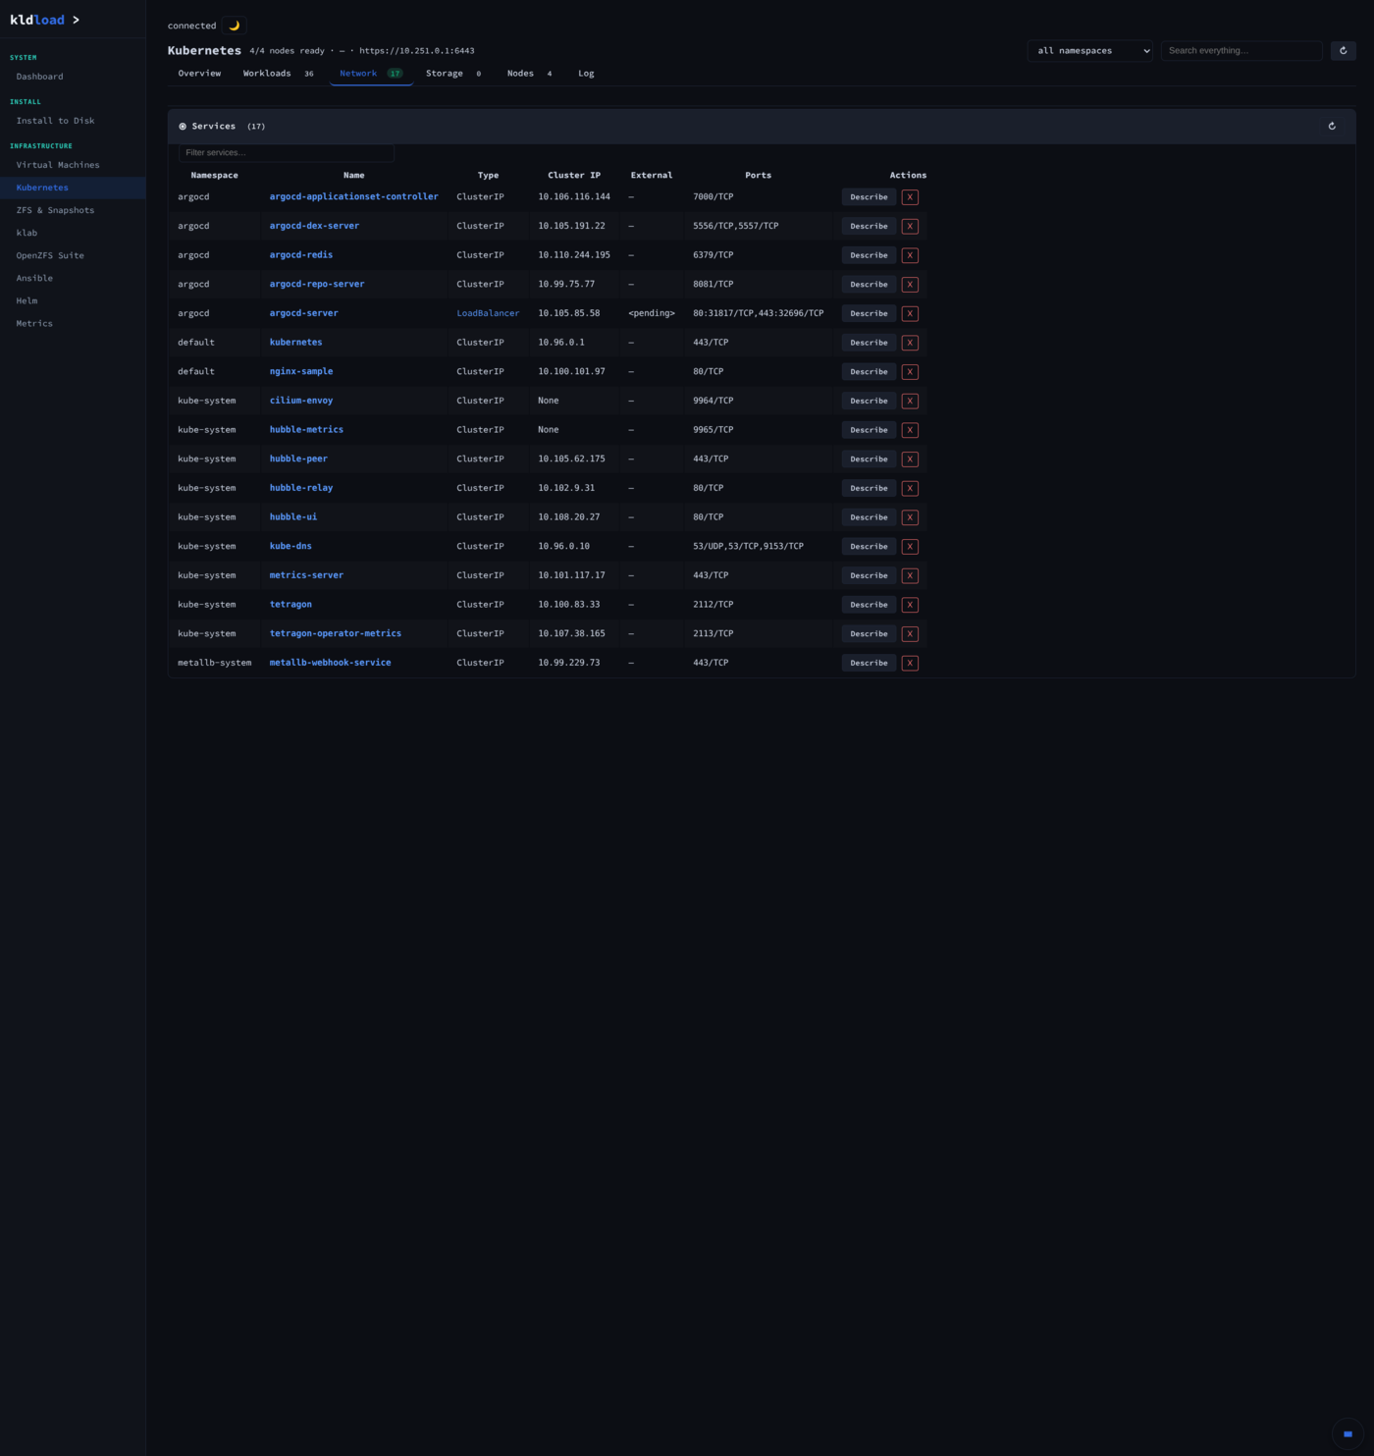This screenshot has height=1456, width=1374.
Task: Open the tetragon service link
Action: tap(291, 605)
